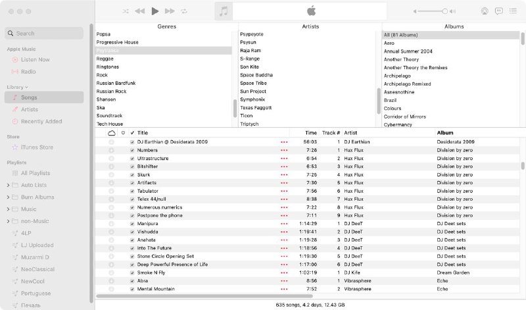Skip to previous track
Viewport: 526px width, 310px height.
coord(140,11)
